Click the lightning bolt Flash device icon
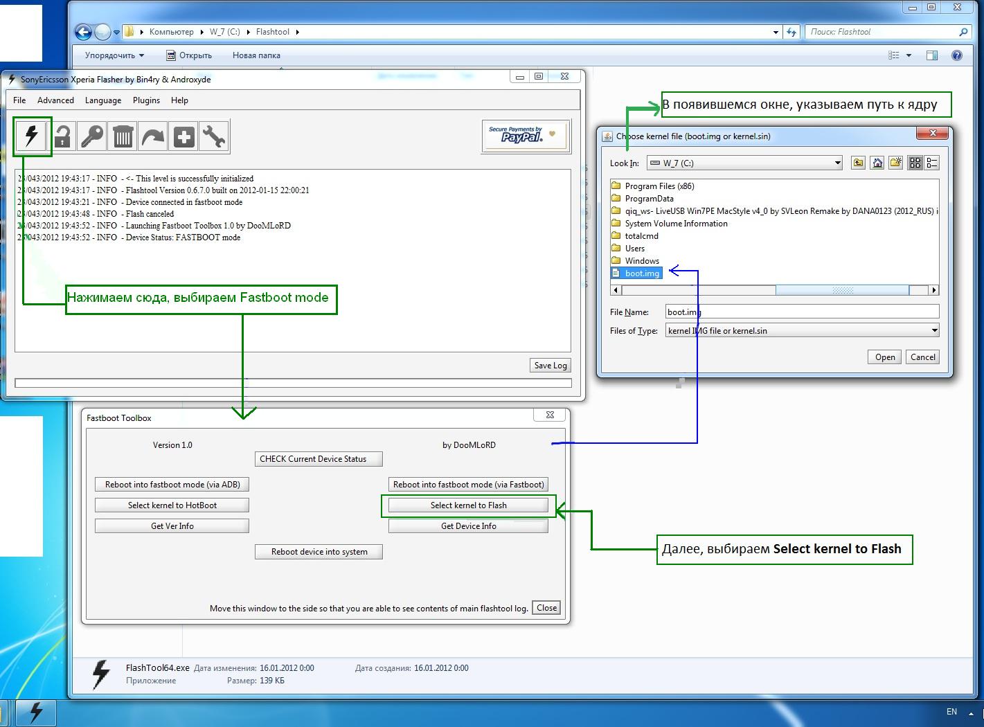The width and height of the screenshot is (984, 727). (31, 135)
